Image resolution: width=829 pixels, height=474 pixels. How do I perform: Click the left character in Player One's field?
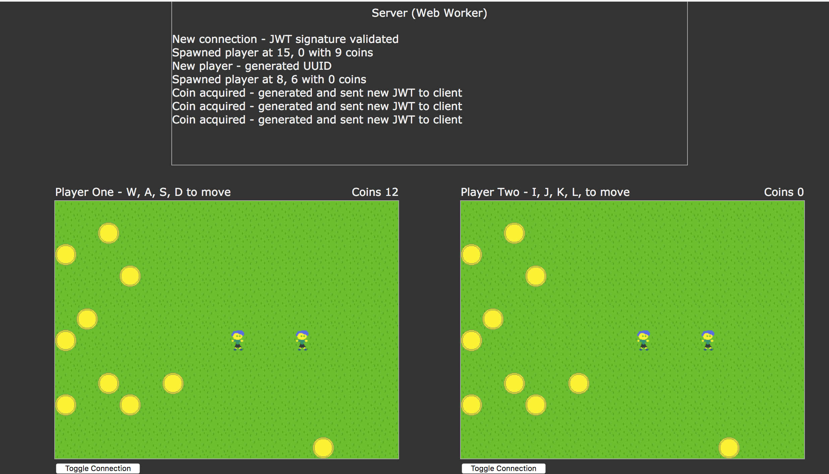pos(238,340)
